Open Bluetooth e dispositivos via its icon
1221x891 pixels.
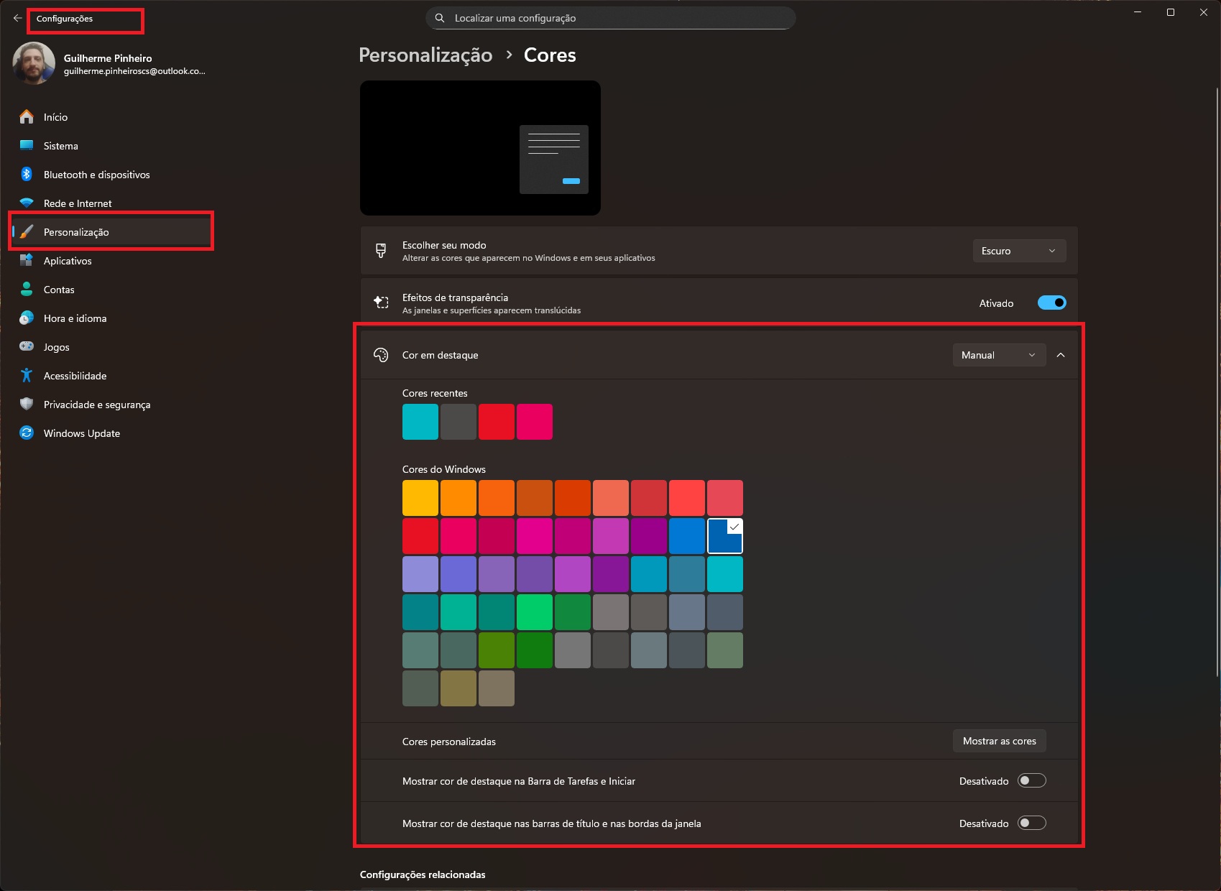pyautogui.click(x=26, y=174)
